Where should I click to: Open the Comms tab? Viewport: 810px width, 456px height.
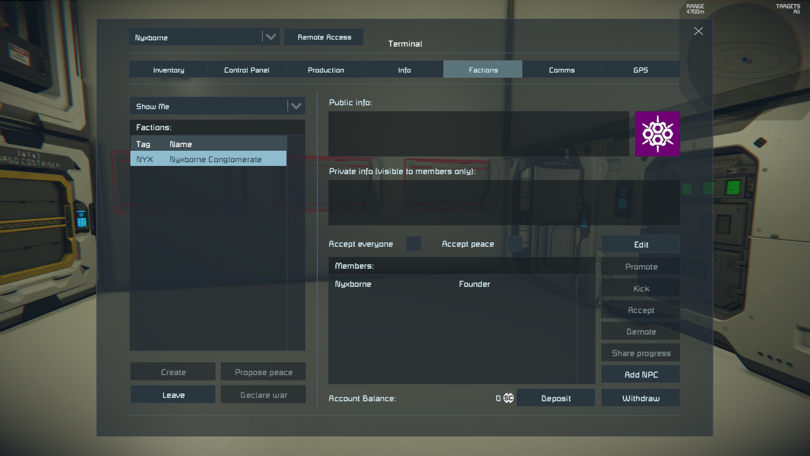[x=562, y=70]
